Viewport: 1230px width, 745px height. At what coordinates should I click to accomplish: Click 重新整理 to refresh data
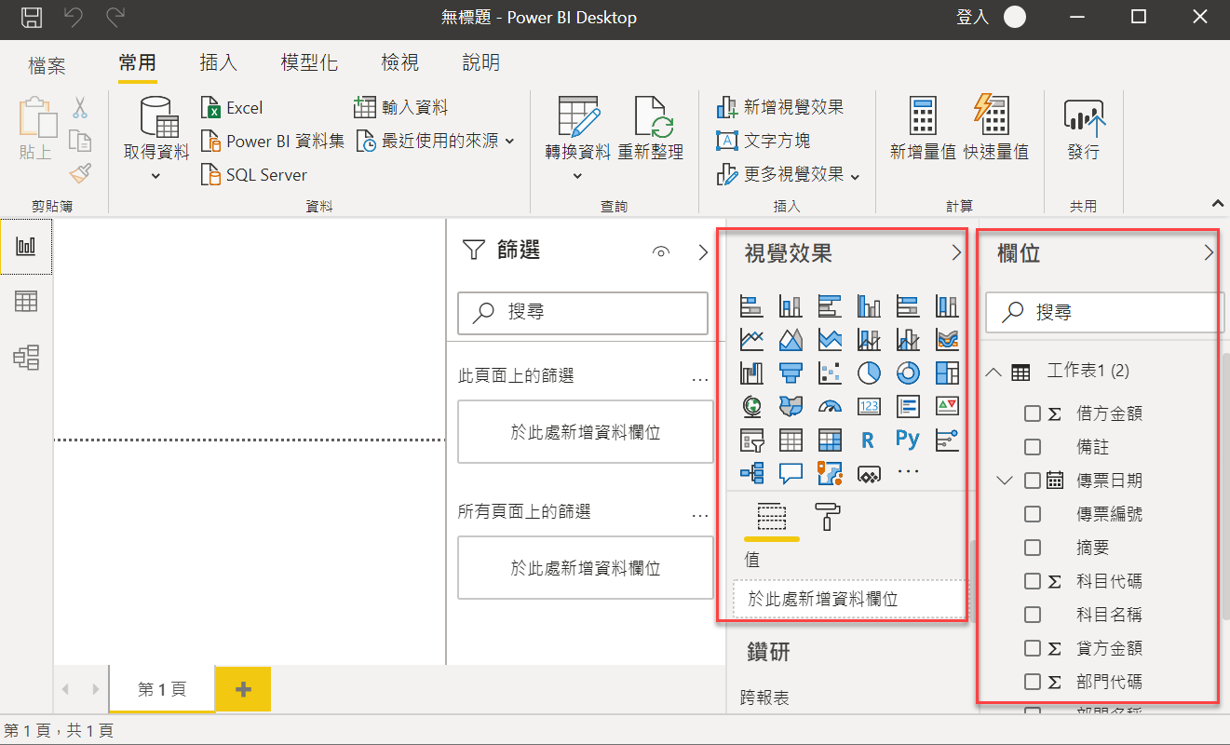(x=651, y=129)
